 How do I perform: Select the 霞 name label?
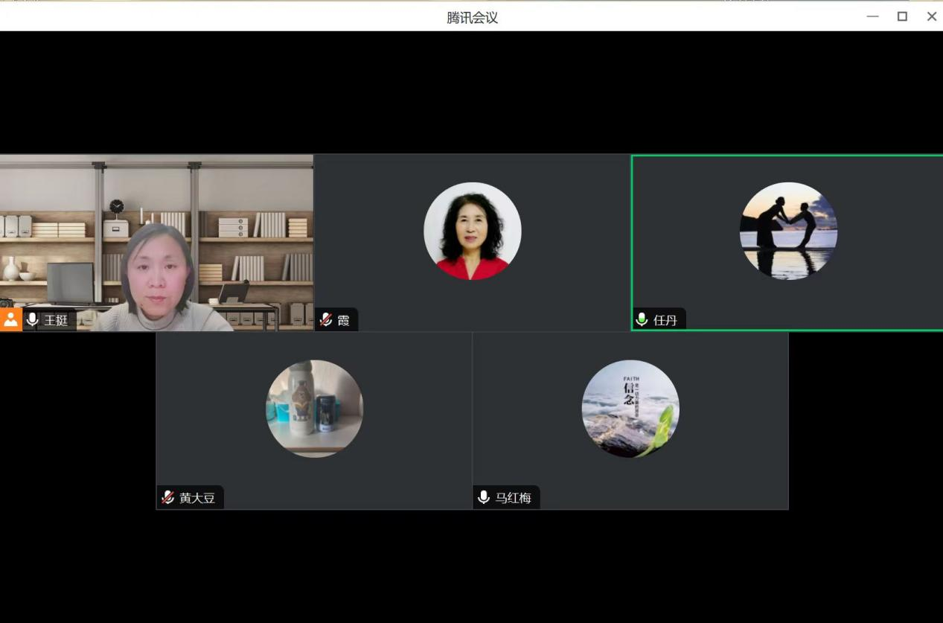344,320
